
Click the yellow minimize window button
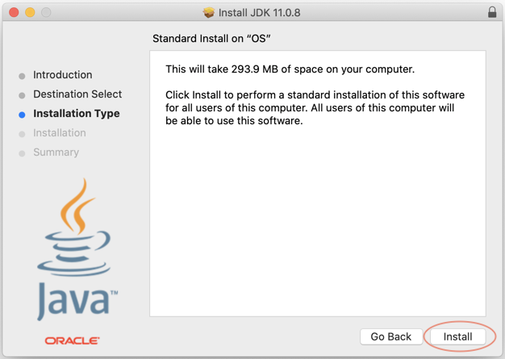30,12
